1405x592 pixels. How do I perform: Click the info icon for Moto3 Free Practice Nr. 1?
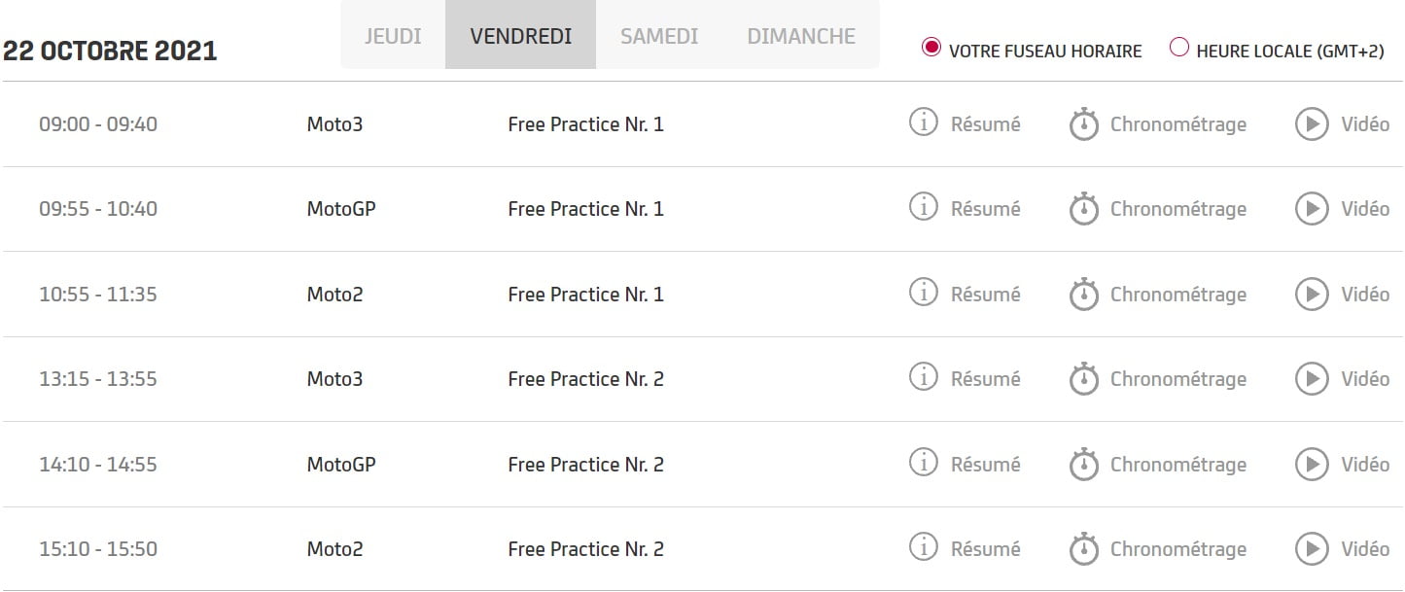click(x=923, y=123)
